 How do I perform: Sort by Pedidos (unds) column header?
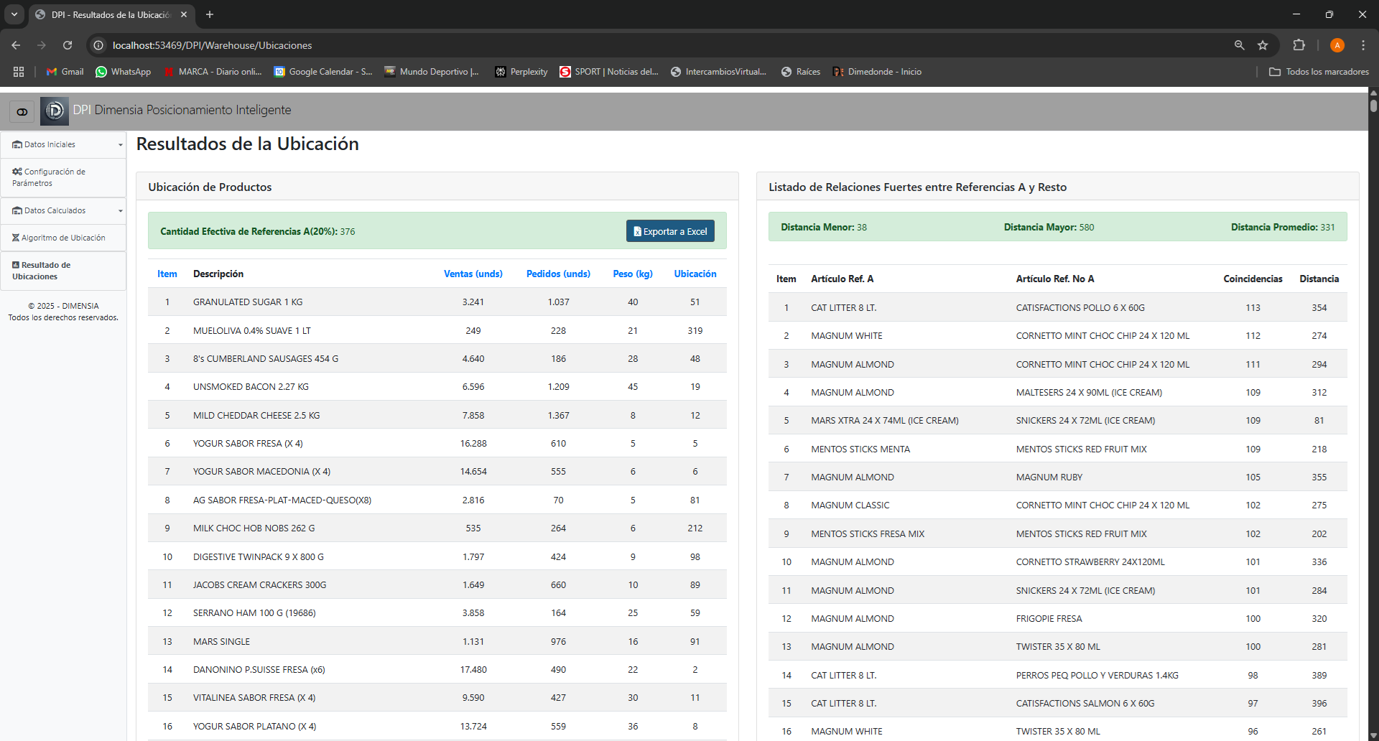point(558,274)
